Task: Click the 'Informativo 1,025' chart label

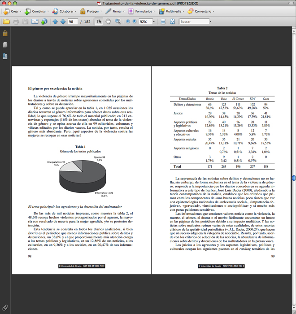Action: click(x=104, y=193)
